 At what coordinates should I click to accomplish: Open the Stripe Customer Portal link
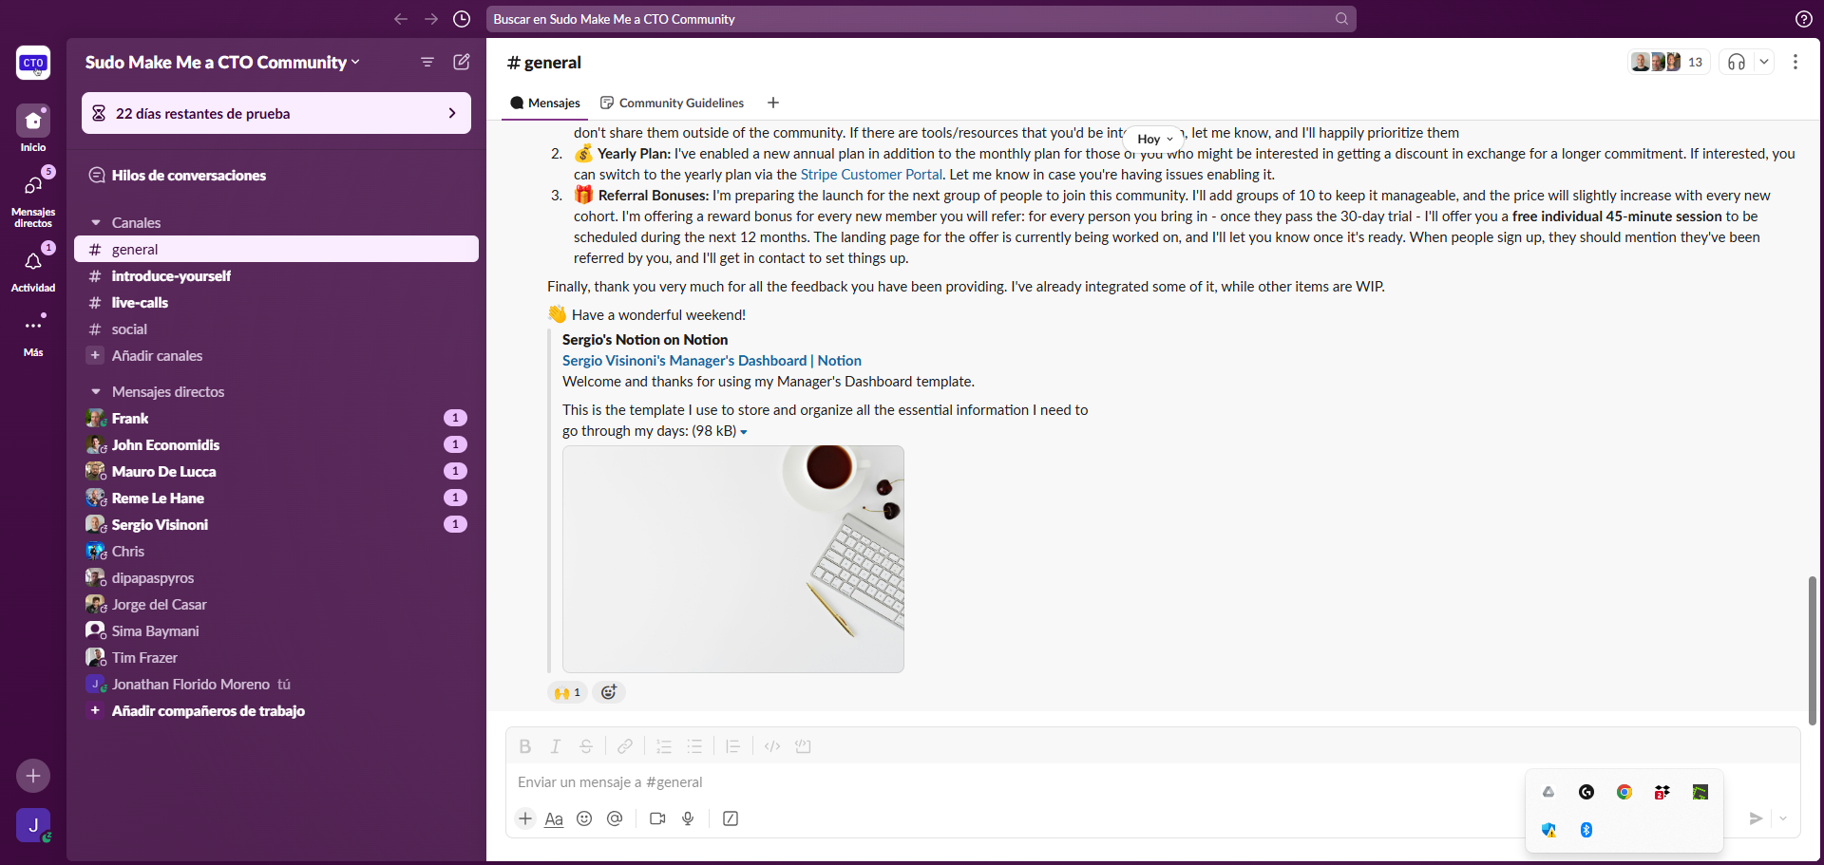tap(869, 174)
